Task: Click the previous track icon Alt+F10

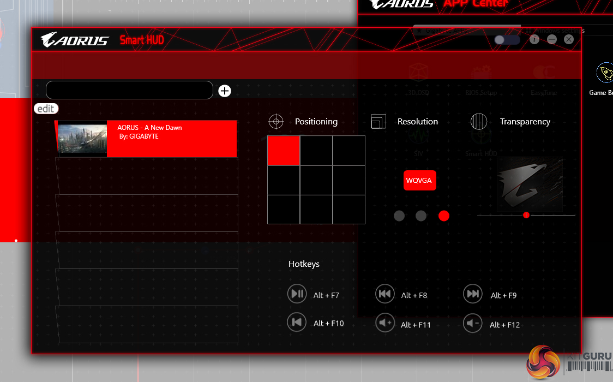Action: [297, 322]
